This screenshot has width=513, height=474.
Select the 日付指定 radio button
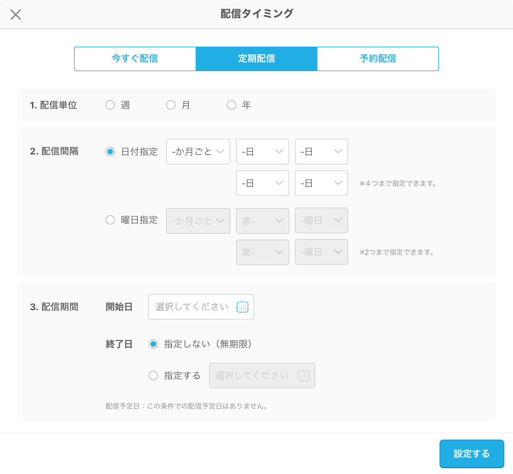coord(110,152)
